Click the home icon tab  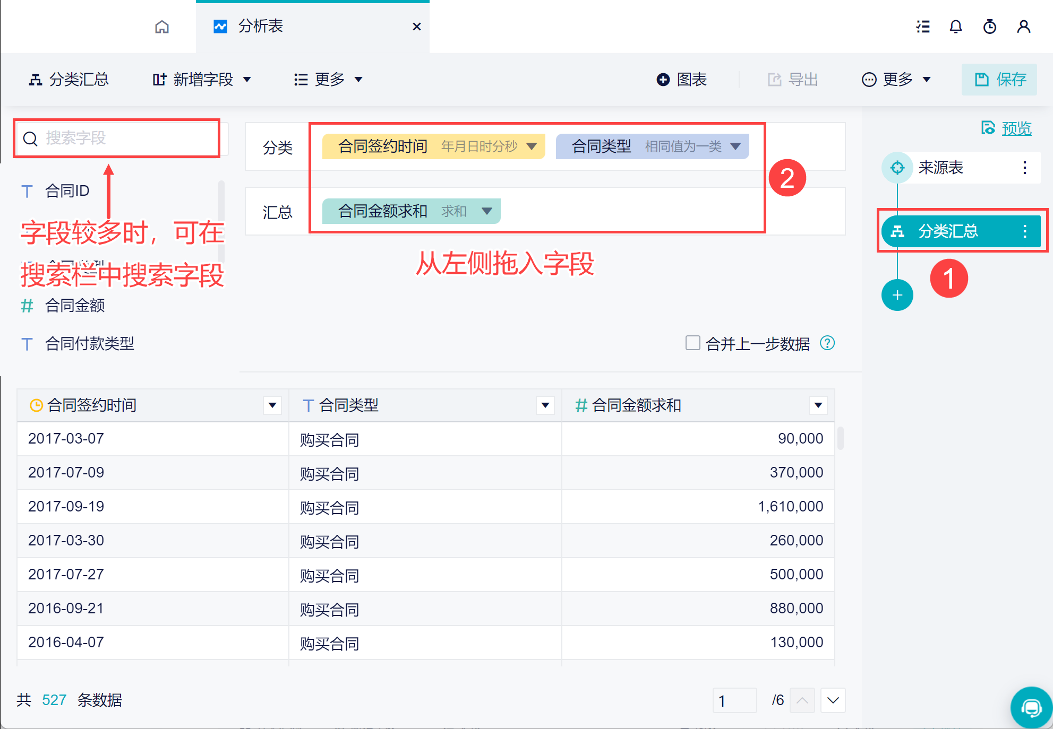point(162,27)
